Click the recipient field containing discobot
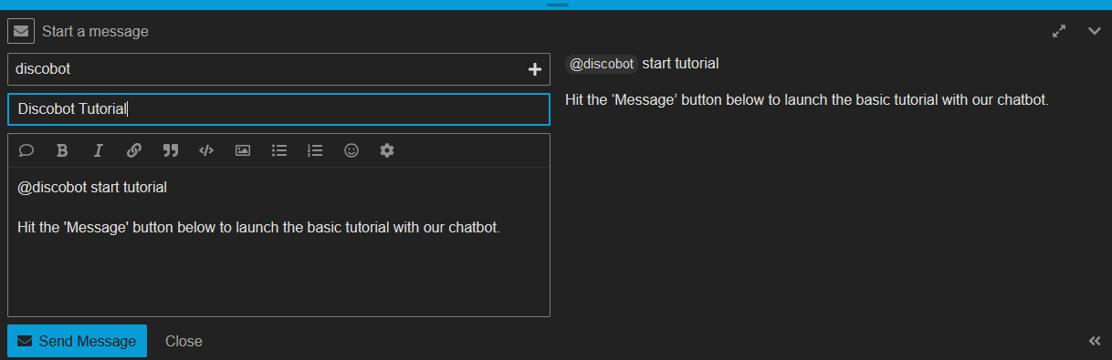 tap(278, 69)
